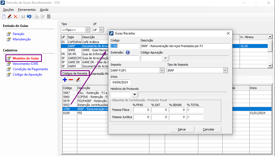Image resolution: width=275 pixels, height=156 pixels.
Task: Open the Modelos de Guias link
Action: (x=26, y=58)
